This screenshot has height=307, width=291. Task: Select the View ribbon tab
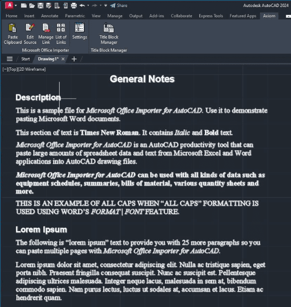[x=96, y=16]
